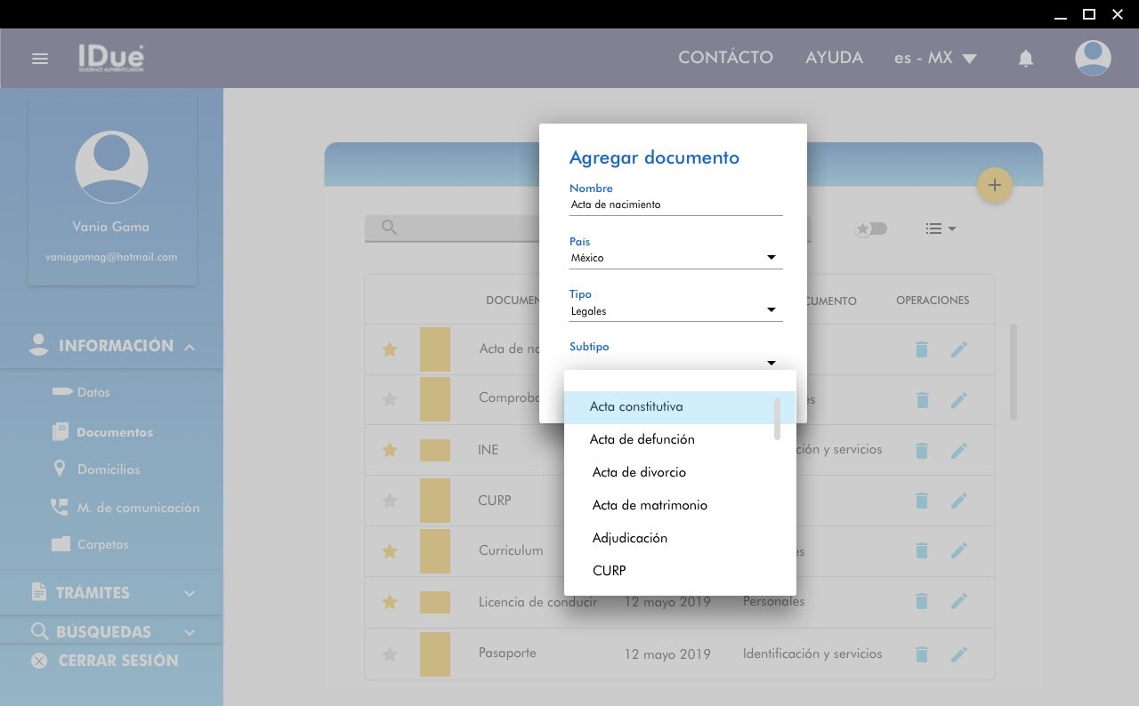The height and width of the screenshot is (706, 1139).
Task: Select Acta de matrimonio from the list
Action: click(650, 505)
